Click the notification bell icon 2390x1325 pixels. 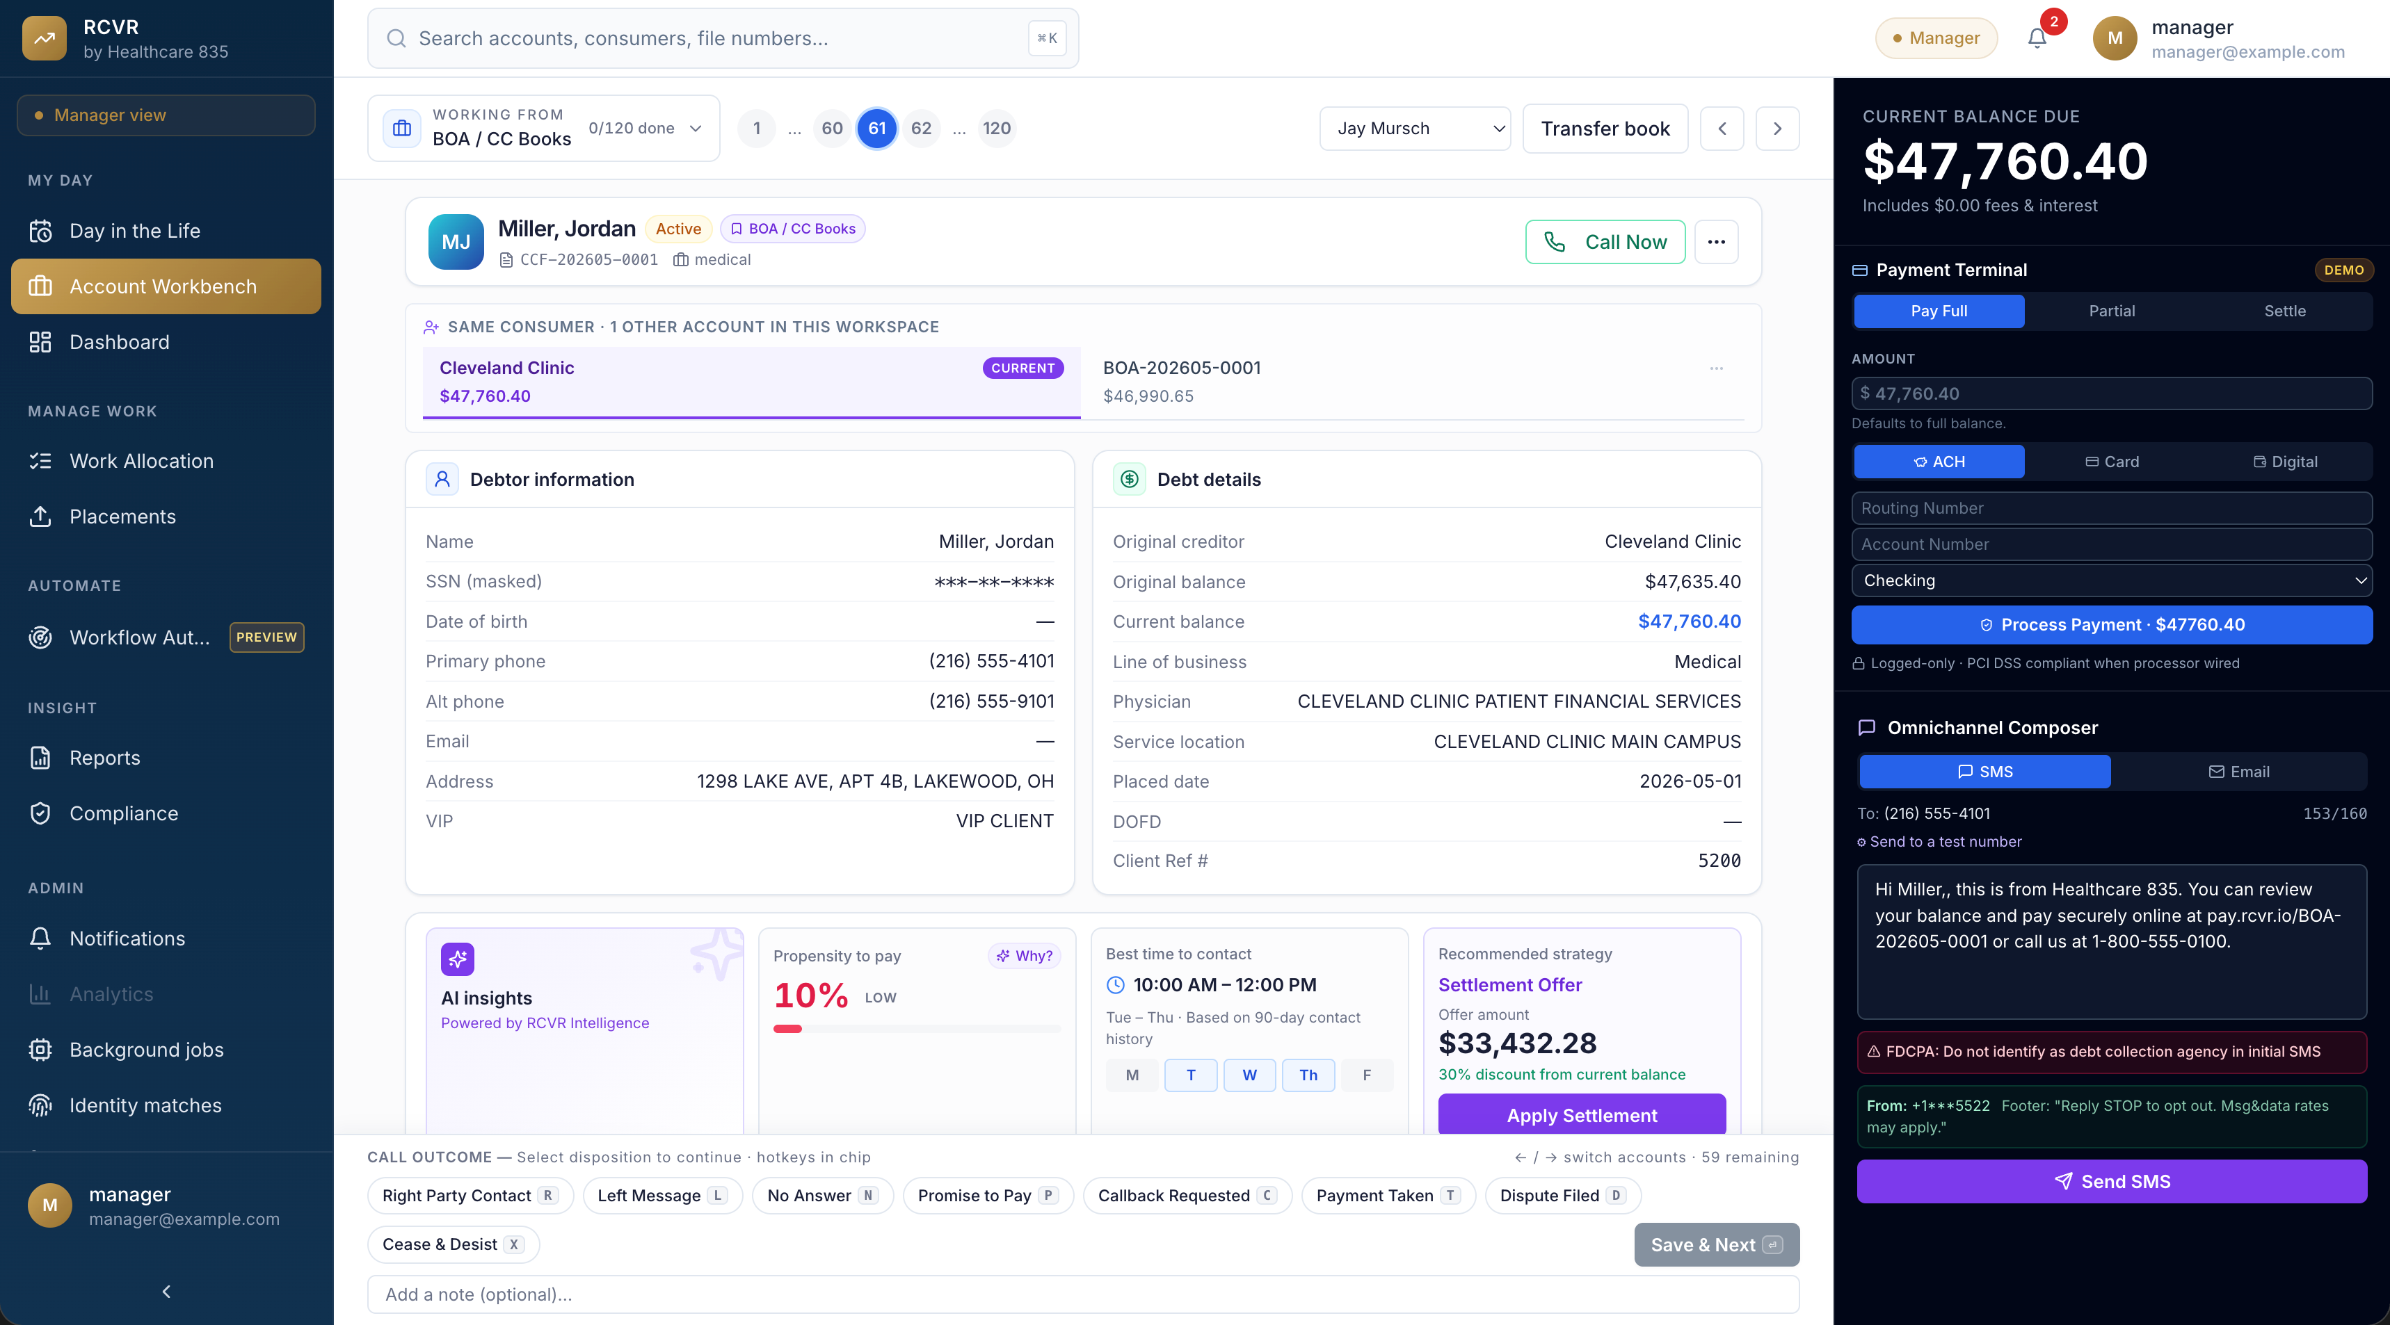[2037, 38]
